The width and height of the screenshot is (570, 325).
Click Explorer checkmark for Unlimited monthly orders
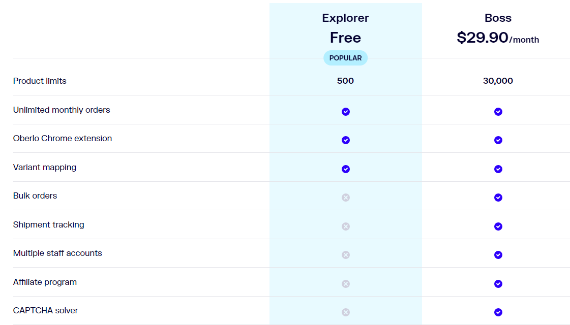pos(346,112)
